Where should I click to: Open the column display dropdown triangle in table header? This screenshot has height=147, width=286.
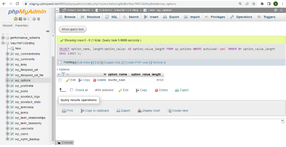coord(105,75)
